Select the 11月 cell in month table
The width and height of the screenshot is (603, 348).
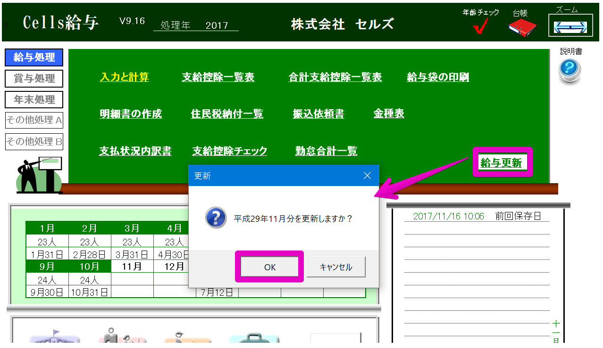(132, 267)
